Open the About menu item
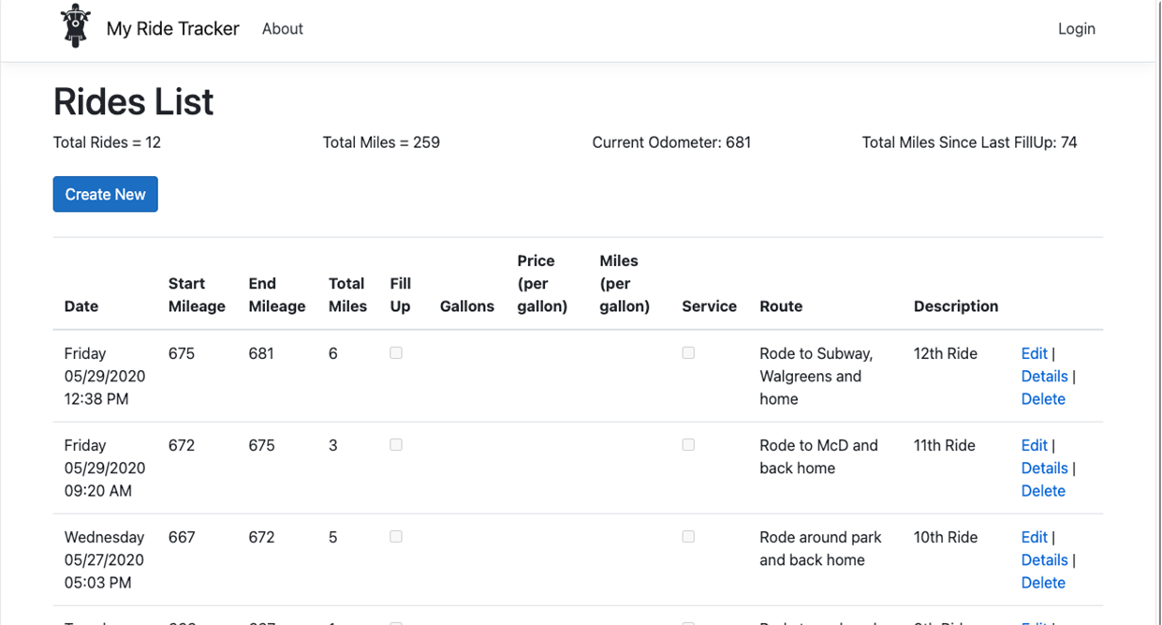 (x=282, y=29)
